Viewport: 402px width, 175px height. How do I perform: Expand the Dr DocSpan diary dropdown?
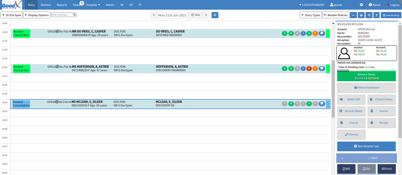pos(12,15)
